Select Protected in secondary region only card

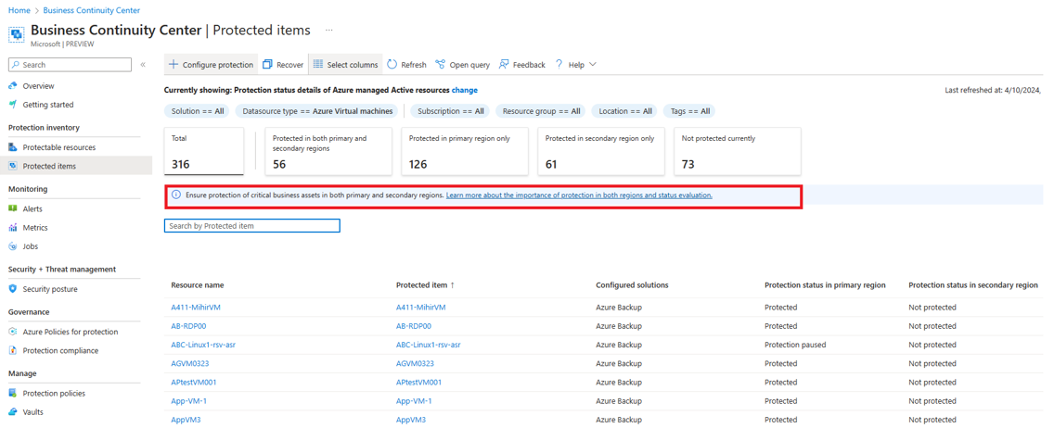click(x=601, y=152)
